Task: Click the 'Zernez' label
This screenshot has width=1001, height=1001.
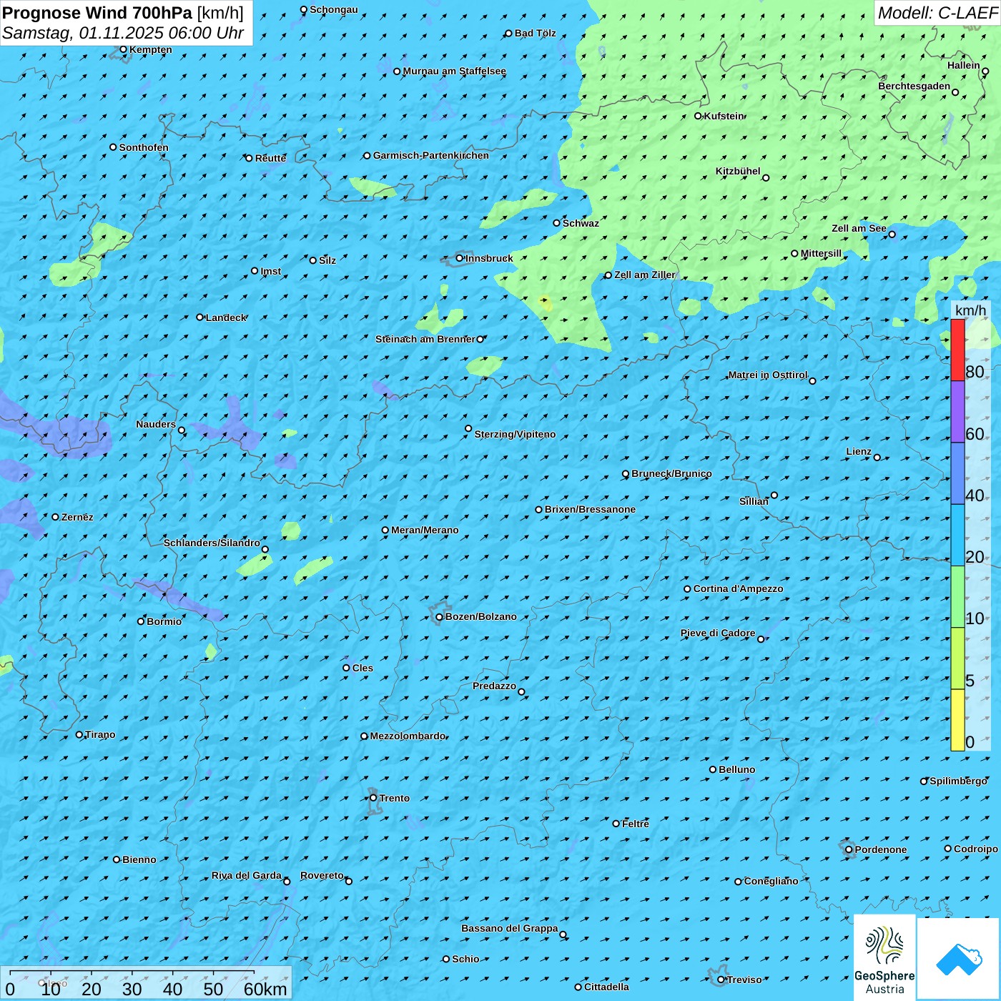Action: click(x=77, y=517)
